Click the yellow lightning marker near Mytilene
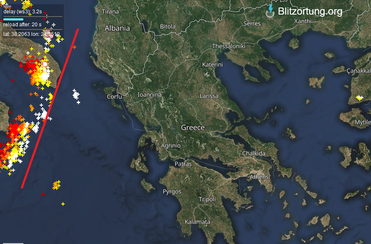The height and width of the screenshot is (244, 371). pos(359,98)
